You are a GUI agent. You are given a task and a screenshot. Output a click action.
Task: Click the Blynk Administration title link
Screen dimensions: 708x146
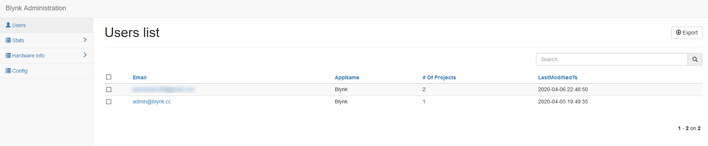[x=36, y=8]
